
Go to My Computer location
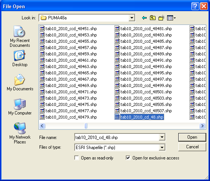(20, 107)
